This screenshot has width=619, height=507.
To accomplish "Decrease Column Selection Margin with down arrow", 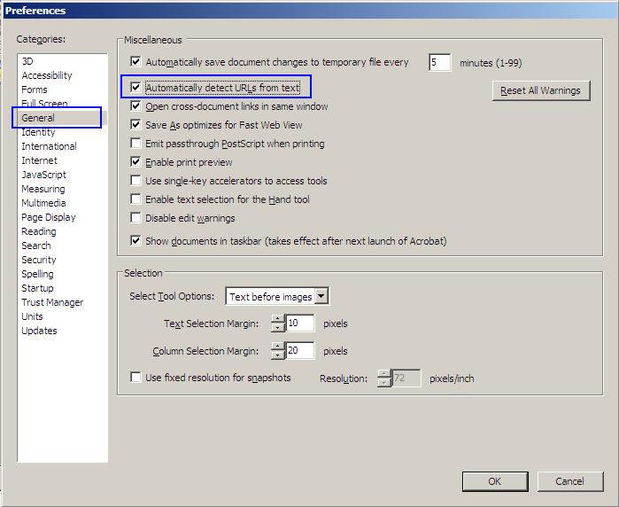I will (x=277, y=355).
